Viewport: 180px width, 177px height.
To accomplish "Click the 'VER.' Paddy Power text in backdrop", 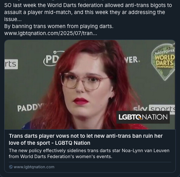I will coord(132,60).
